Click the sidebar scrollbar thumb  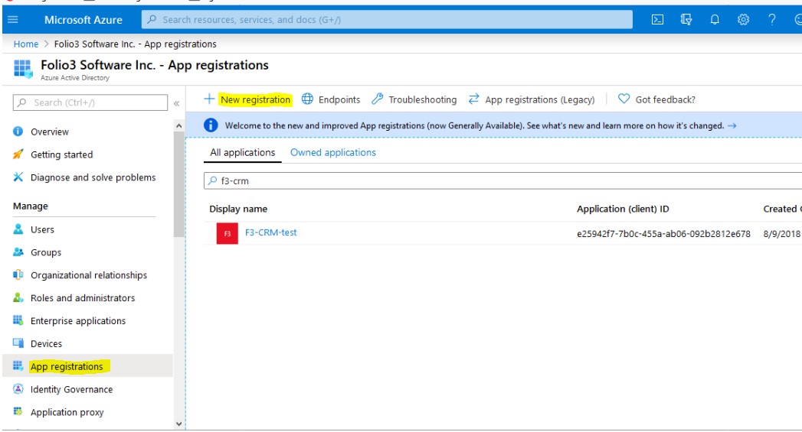pos(178,184)
